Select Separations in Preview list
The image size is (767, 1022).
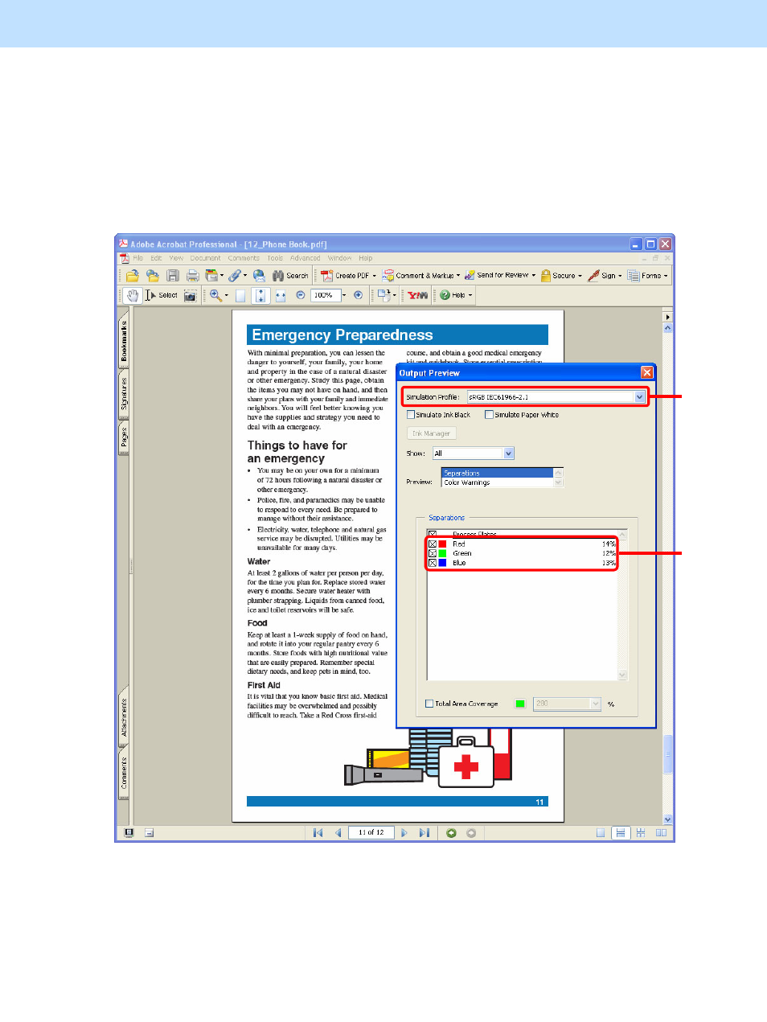(x=498, y=474)
